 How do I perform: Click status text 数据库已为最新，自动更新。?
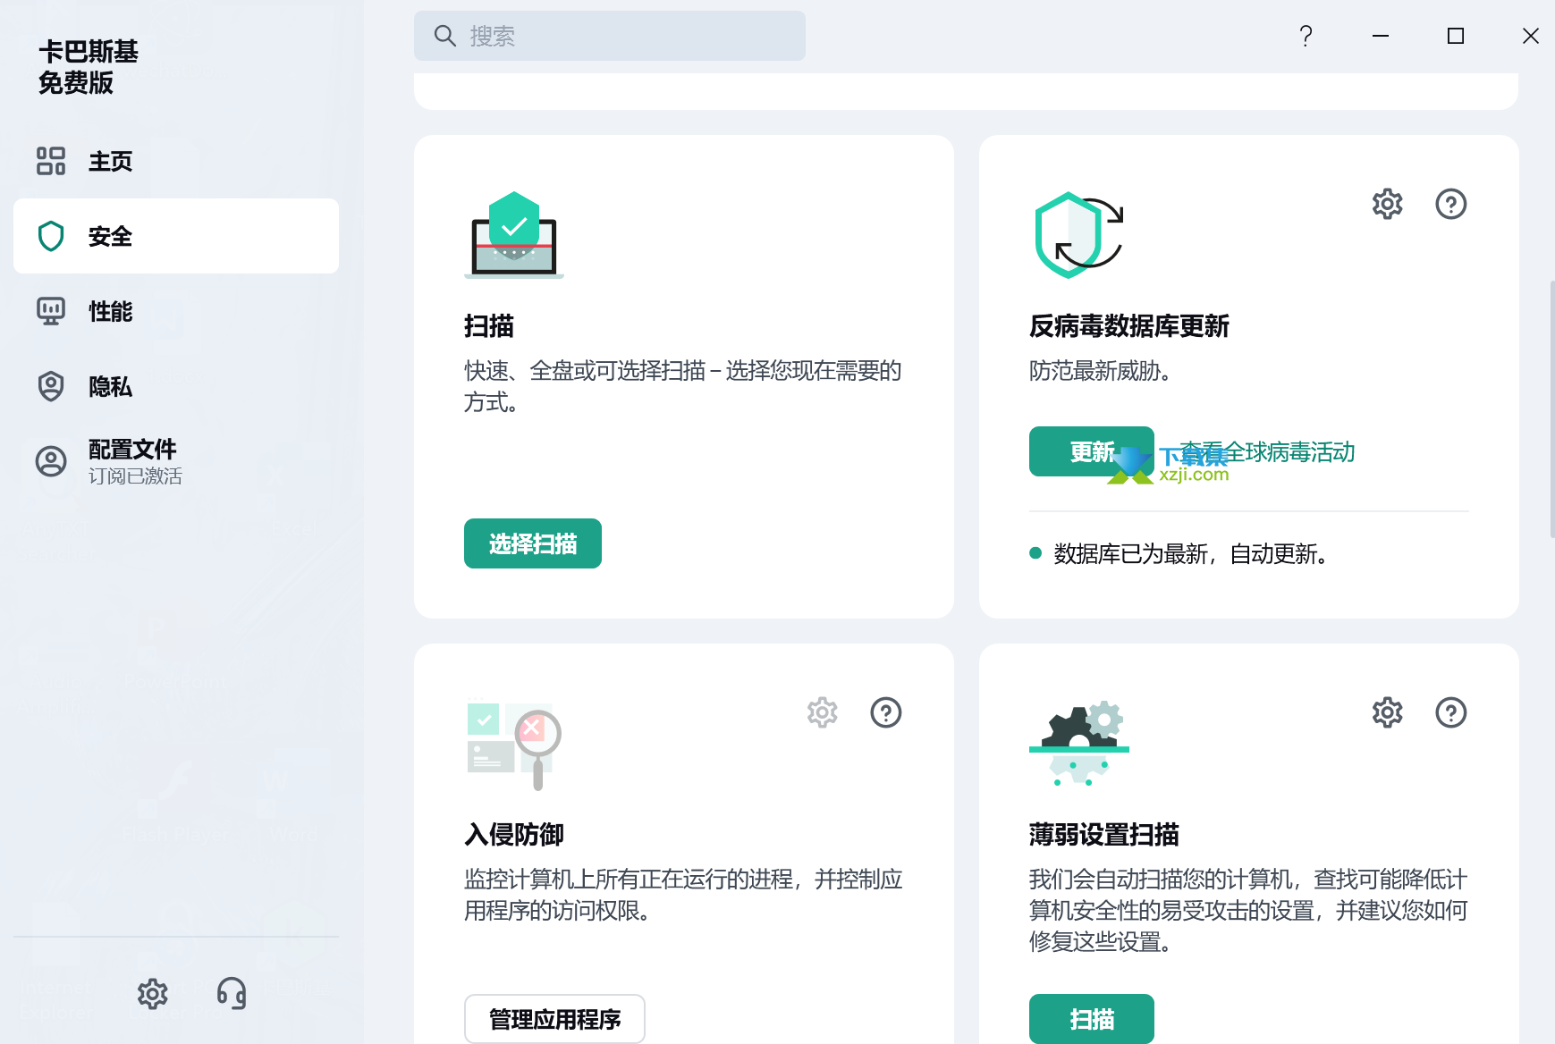[1190, 554]
